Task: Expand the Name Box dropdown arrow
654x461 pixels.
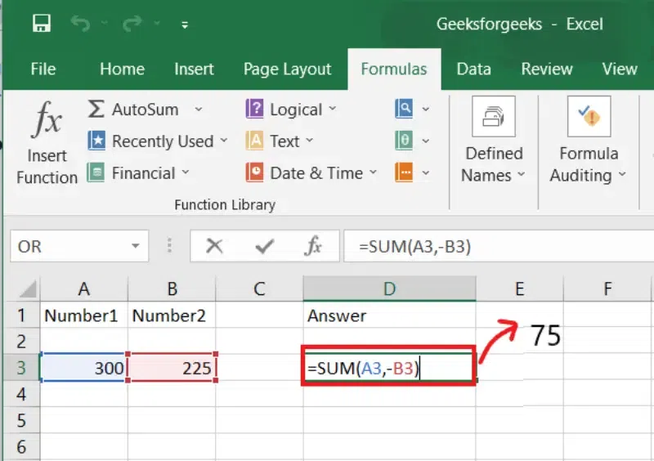Action: [135, 246]
